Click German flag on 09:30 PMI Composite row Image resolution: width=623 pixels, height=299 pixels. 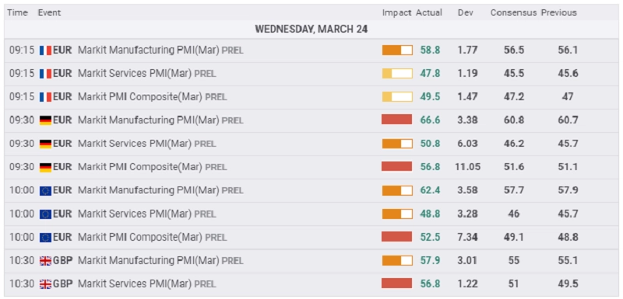(45, 167)
